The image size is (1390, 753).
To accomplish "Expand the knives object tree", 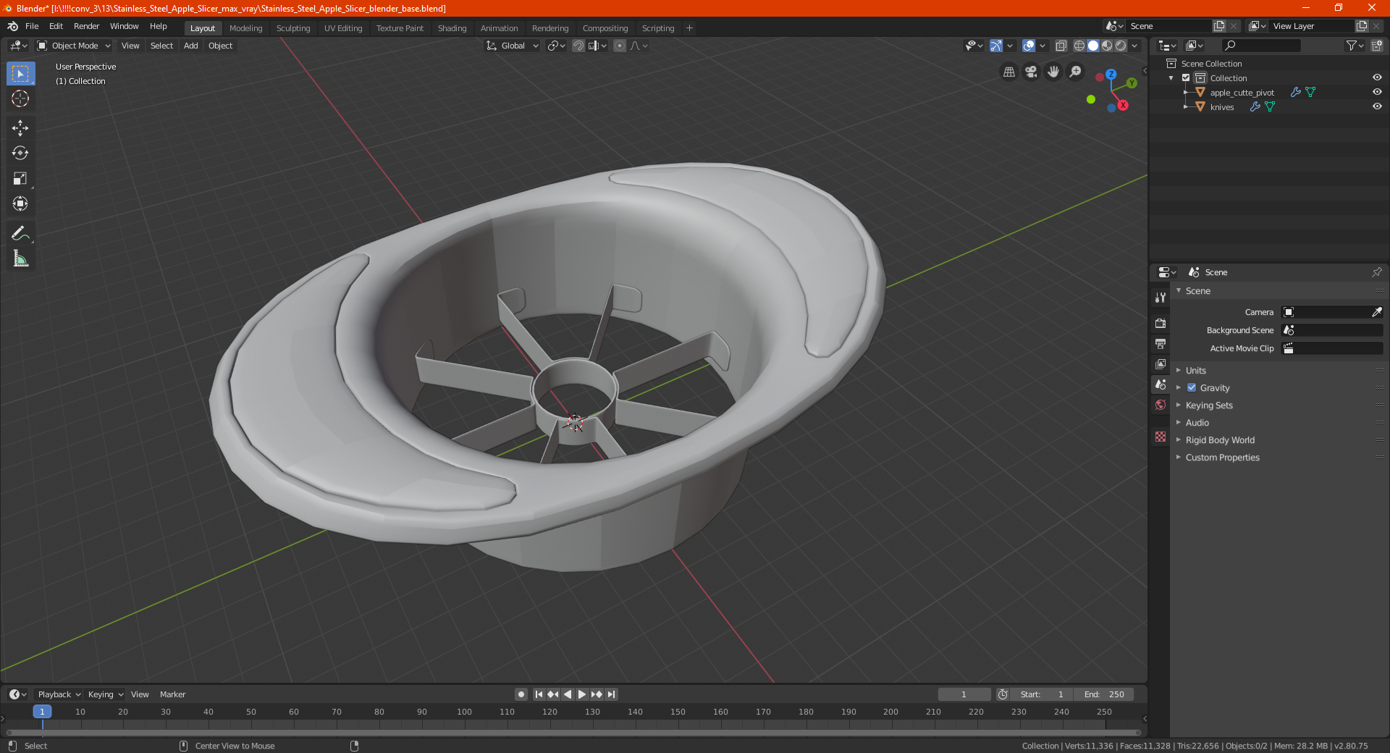I will pos(1186,106).
